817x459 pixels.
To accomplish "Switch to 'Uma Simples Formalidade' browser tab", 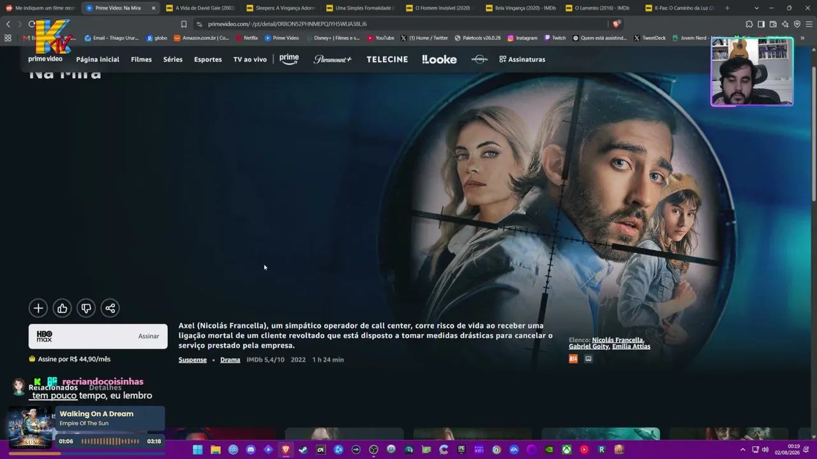I will point(359,8).
